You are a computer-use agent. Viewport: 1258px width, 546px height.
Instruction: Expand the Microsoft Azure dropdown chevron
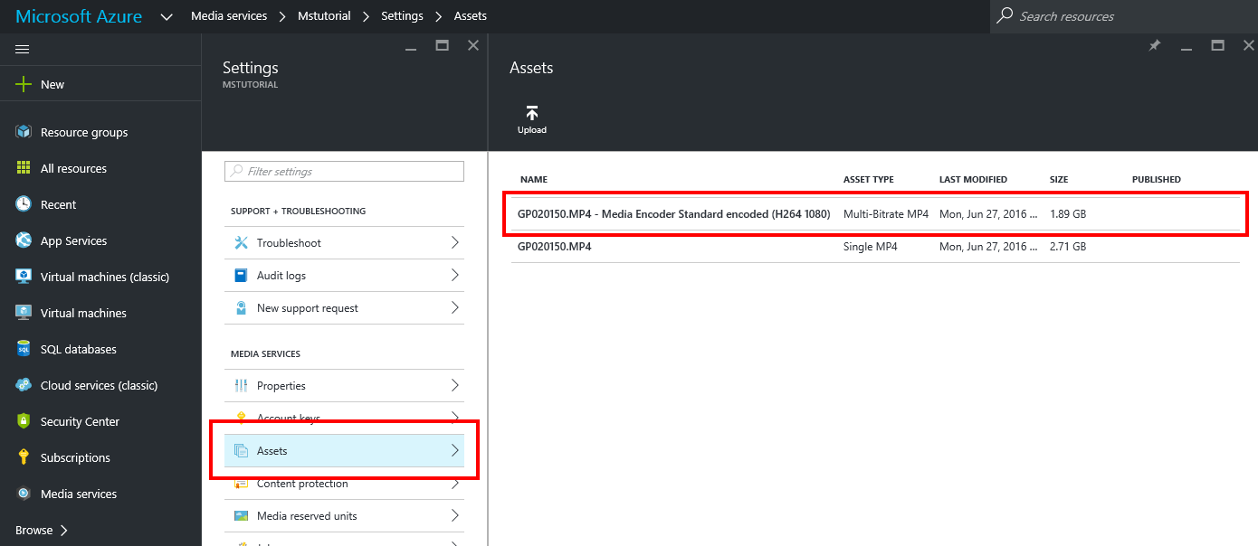coord(167,16)
